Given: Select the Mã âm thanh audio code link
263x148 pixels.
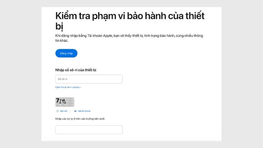Looking at the screenshot, I should pos(84,111).
